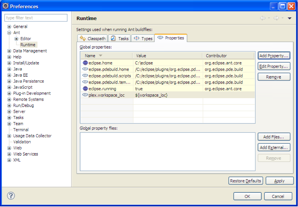Select the eclipse.home property row
The image size is (298, 207).
click(168, 63)
